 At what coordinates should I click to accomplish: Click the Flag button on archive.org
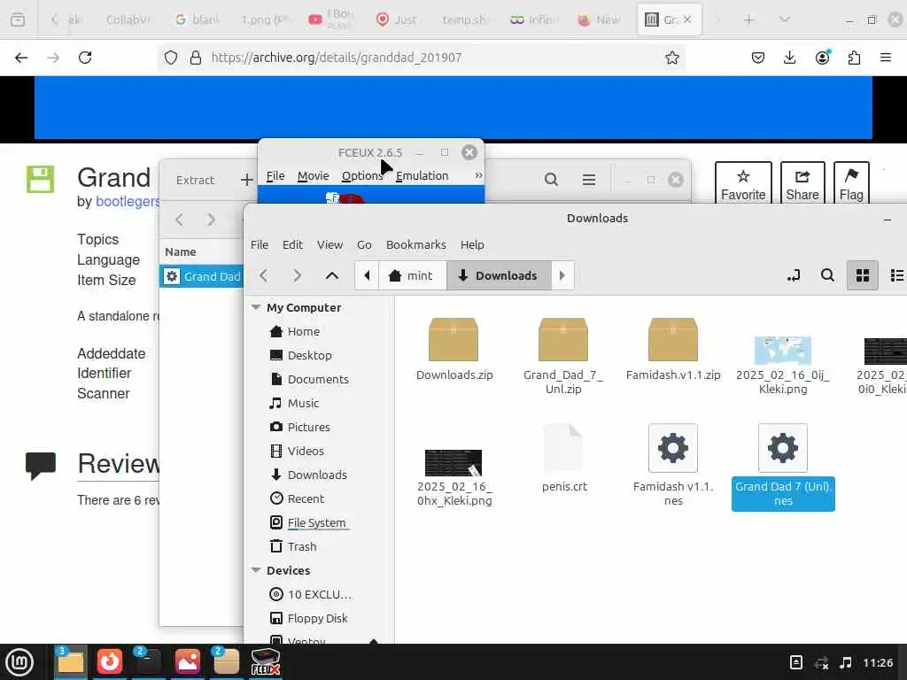click(x=851, y=184)
